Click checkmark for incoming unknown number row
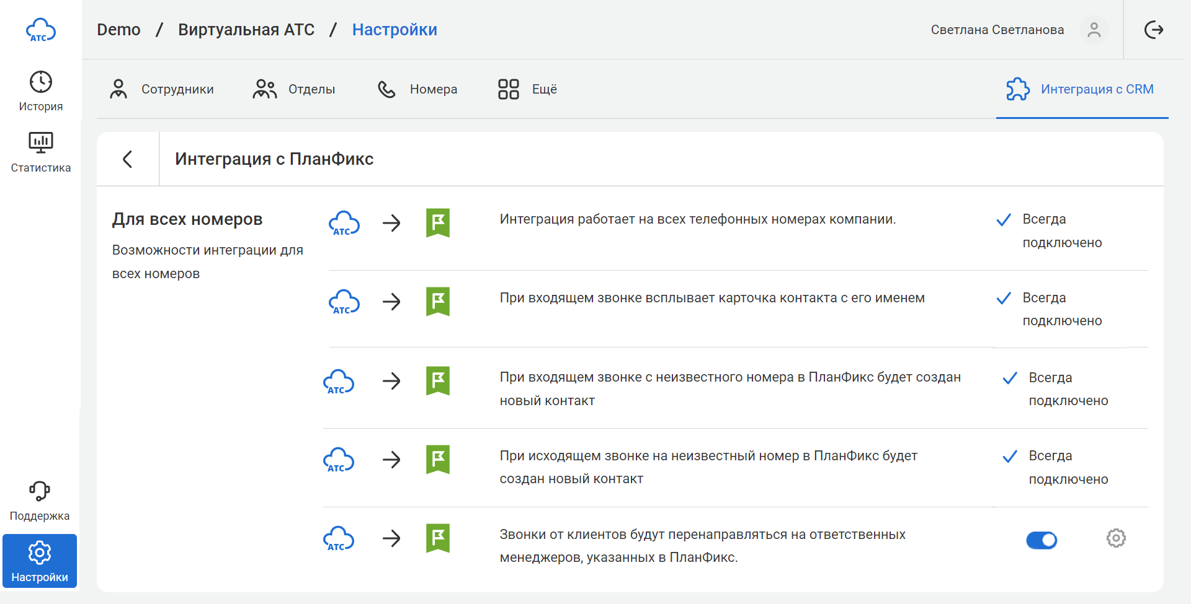 click(x=1010, y=378)
